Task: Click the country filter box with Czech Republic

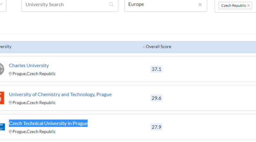Action: (x=236, y=5)
